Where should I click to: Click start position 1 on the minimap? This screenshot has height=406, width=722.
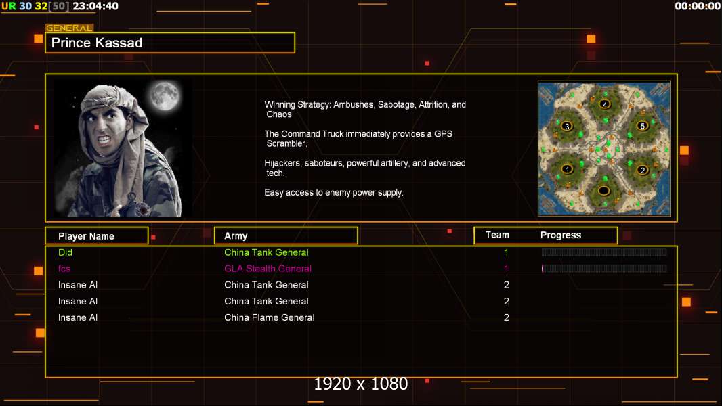coord(568,169)
